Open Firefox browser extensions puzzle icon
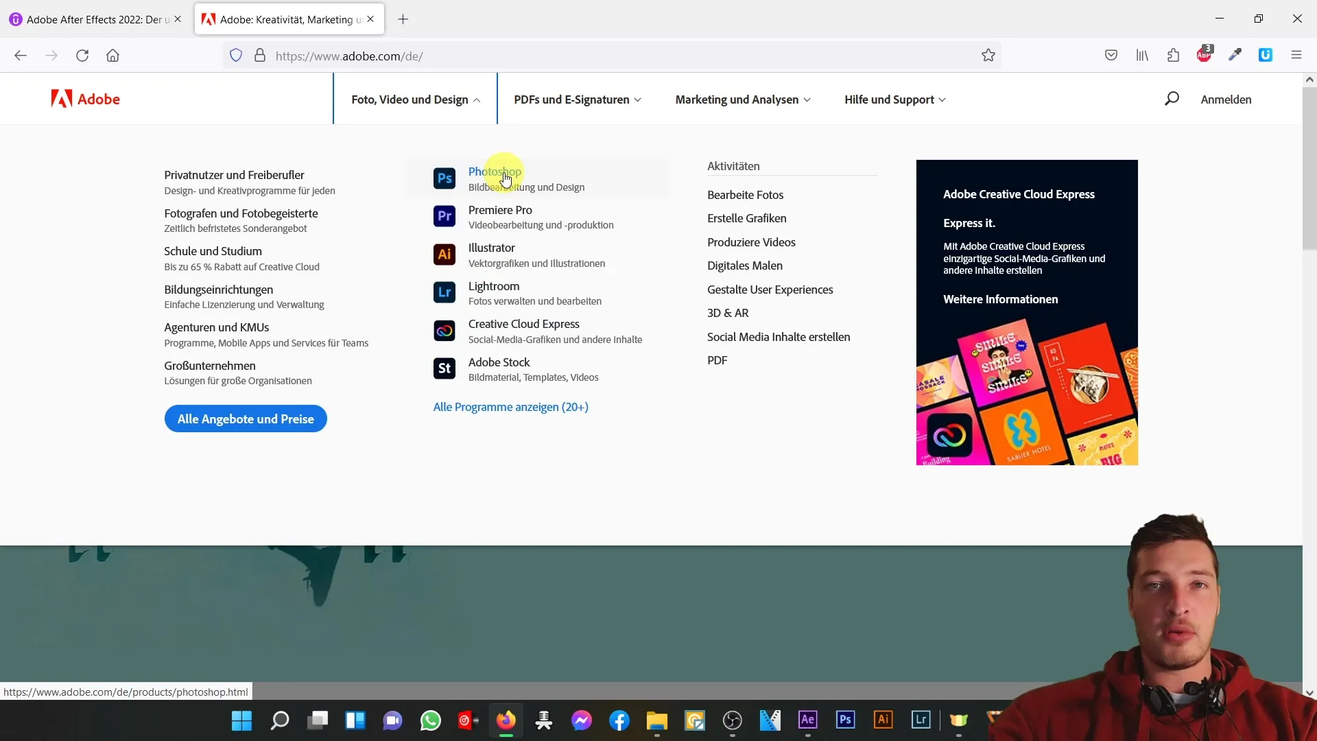 click(1173, 56)
